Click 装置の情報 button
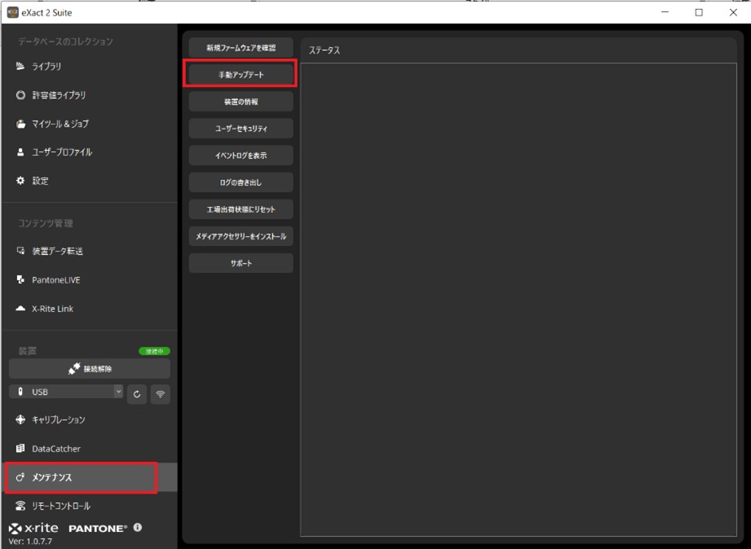This screenshot has width=751, height=549. [x=241, y=102]
